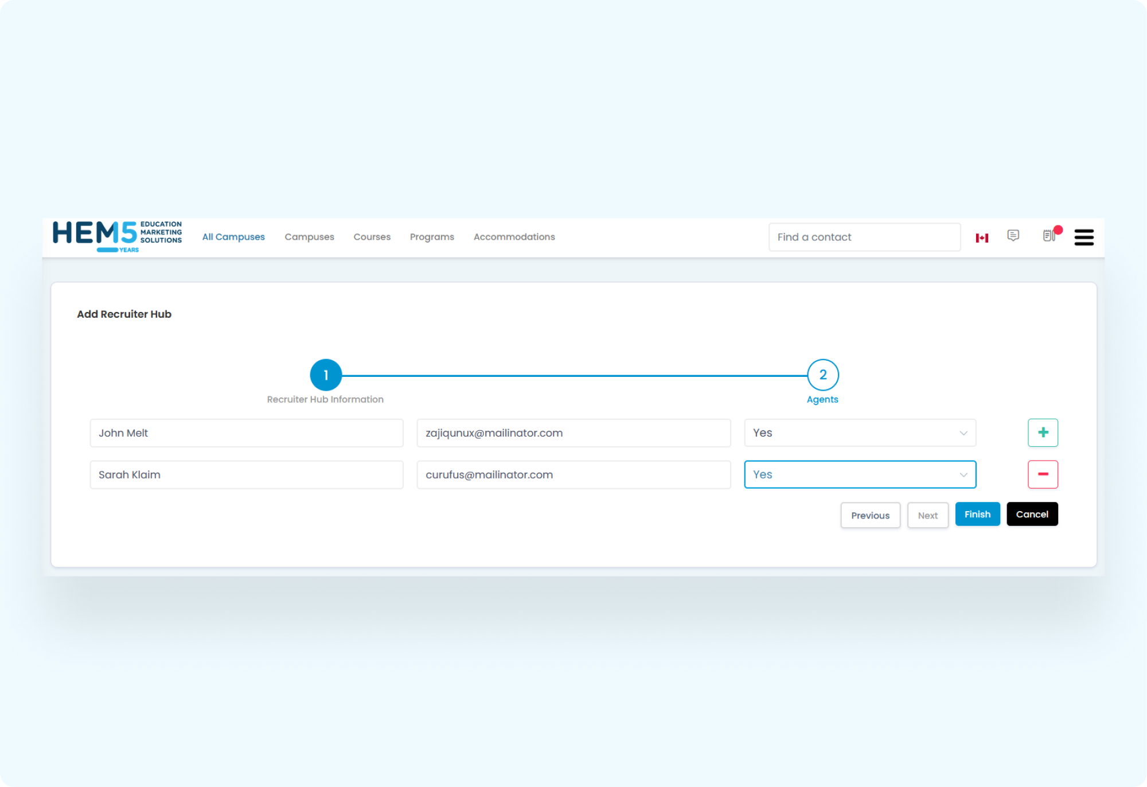Open the hamburger menu
Image resolution: width=1147 pixels, height=787 pixels.
coord(1083,237)
